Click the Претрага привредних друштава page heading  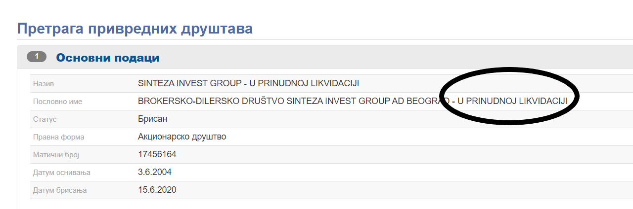pyautogui.click(x=135, y=28)
